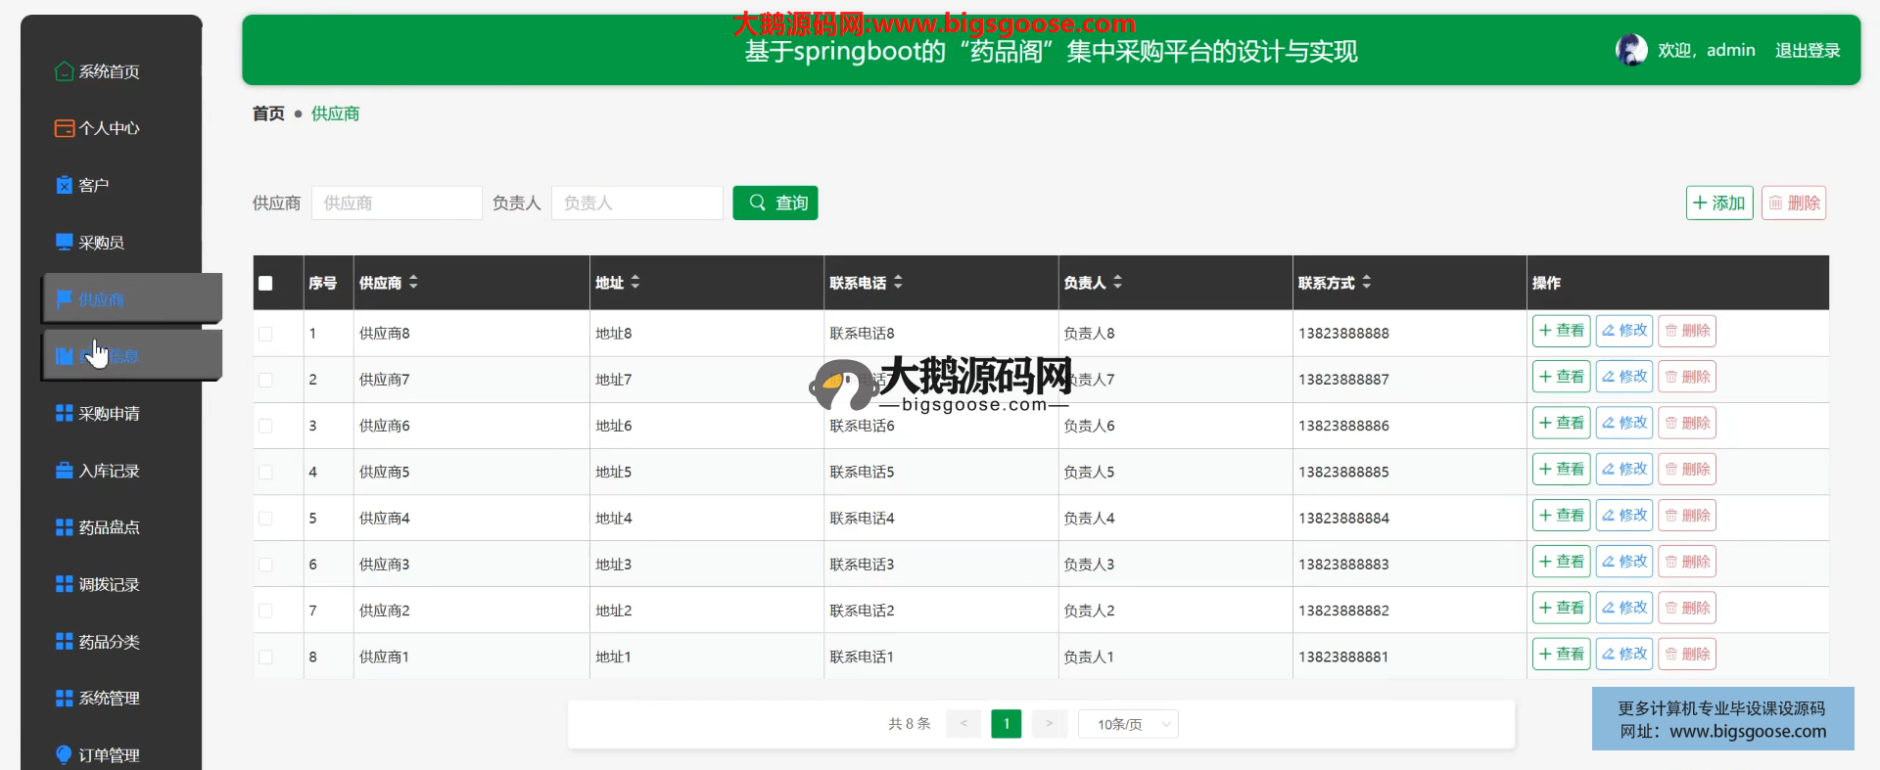
Task: Check the row checkbox for 供应商8
Action: pyautogui.click(x=265, y=334)
